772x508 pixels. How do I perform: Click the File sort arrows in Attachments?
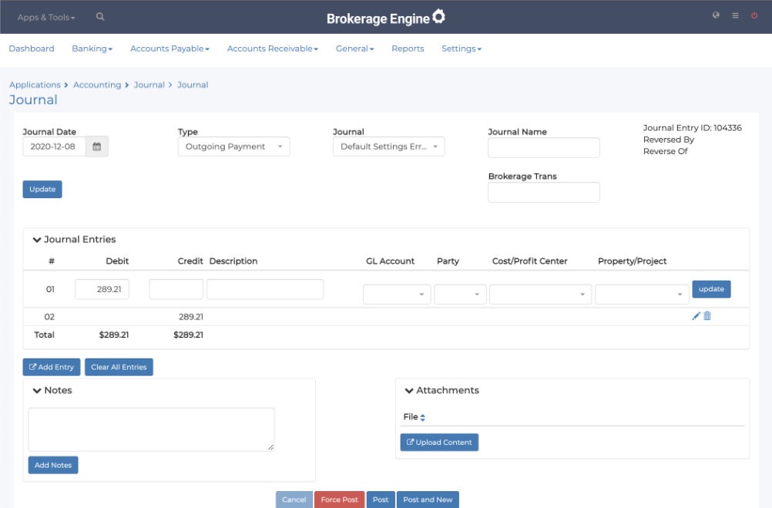422,418
